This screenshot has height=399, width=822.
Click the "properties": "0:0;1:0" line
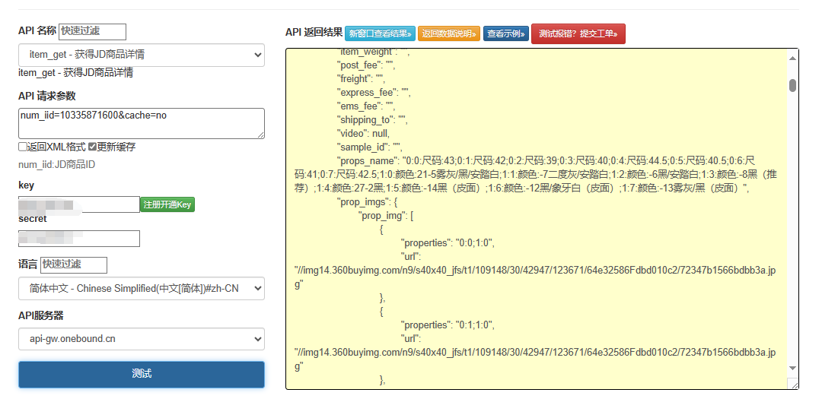448,243
